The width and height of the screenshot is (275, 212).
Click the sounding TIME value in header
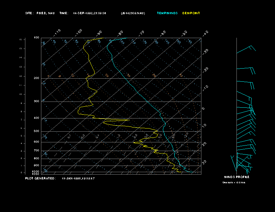[90, 13]
